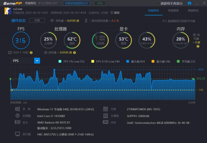The height and width of the screenshot is (143, 207).
Task: Click the GPU D:89% usage gauge
Action: (100, 40)
